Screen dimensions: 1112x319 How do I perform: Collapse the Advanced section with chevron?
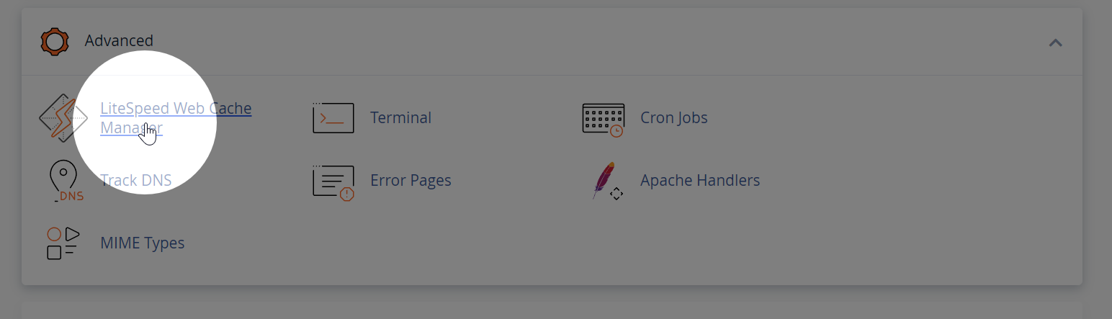pos(1055,42)
